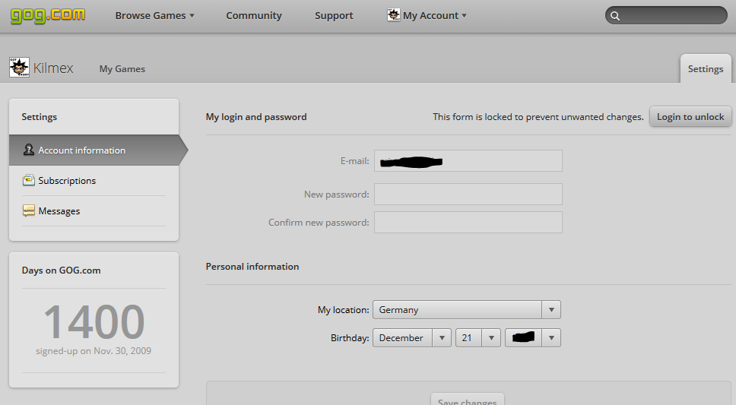Open the Community menu item

(254, 15)
